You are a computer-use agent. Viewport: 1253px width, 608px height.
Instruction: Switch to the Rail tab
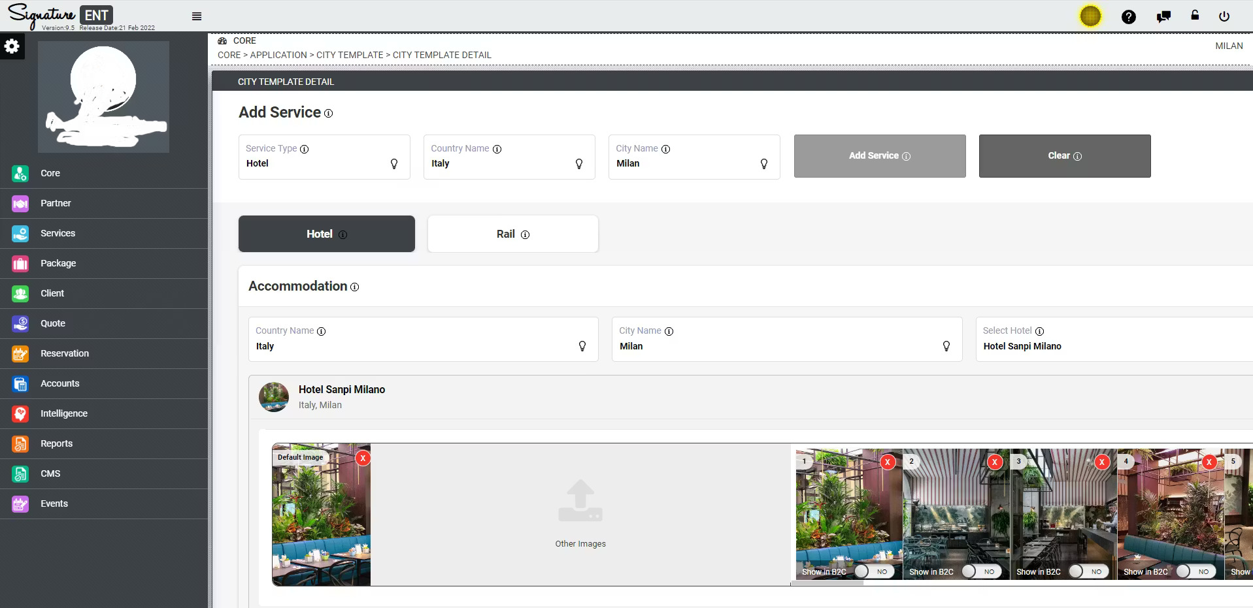point(512,234)
